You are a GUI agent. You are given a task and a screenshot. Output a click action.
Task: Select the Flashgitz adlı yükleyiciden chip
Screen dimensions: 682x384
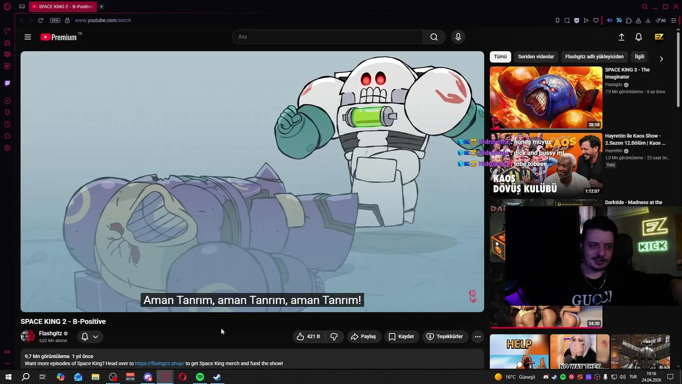(x=594, y=57)
